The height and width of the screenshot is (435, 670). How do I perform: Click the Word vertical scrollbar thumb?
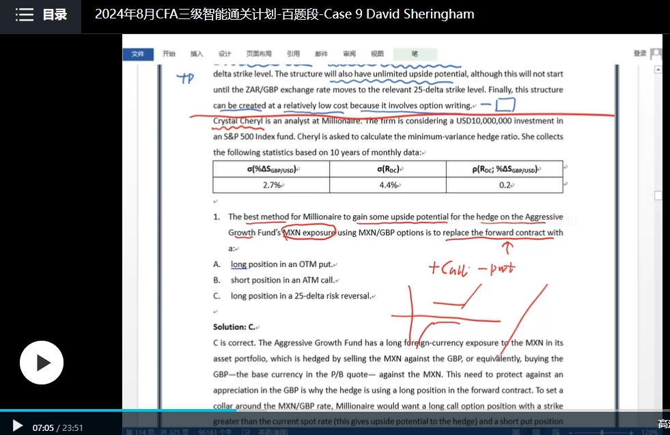coord(658,195)
